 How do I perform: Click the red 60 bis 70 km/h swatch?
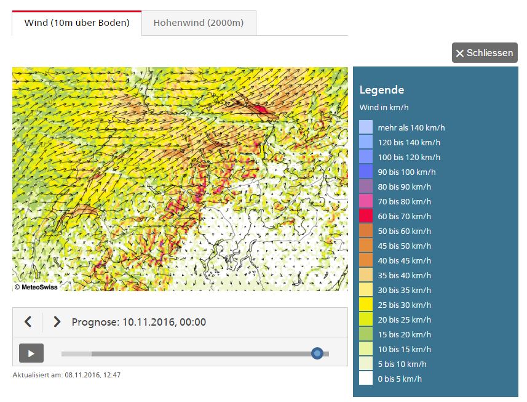pos(366,216)
